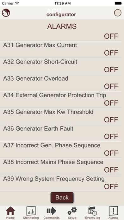Select A34 External Generator Protection Trip
The image size is (124, 220).
(60, 100)
